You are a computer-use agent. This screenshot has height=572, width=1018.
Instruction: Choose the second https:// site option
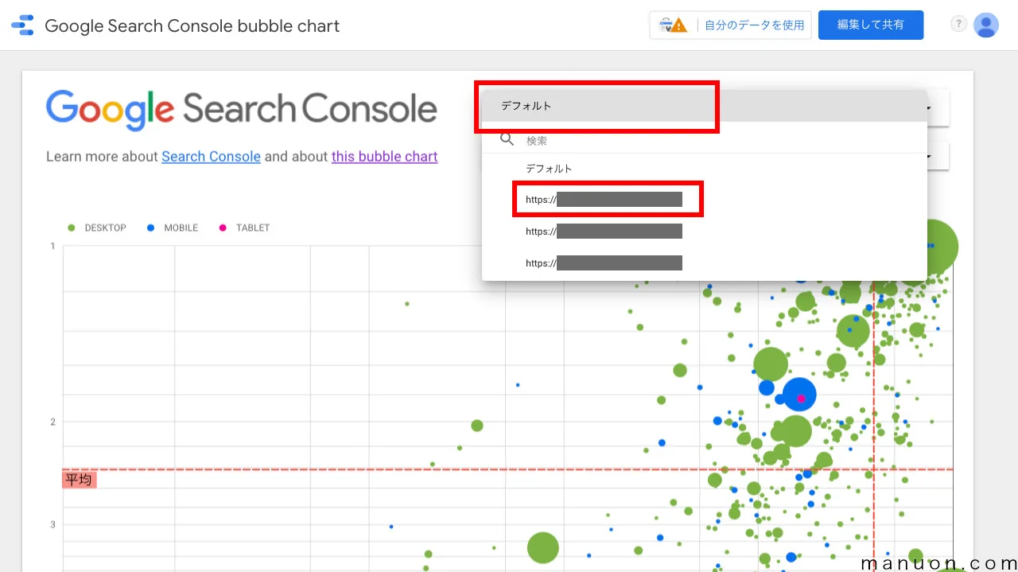[604, 232]
